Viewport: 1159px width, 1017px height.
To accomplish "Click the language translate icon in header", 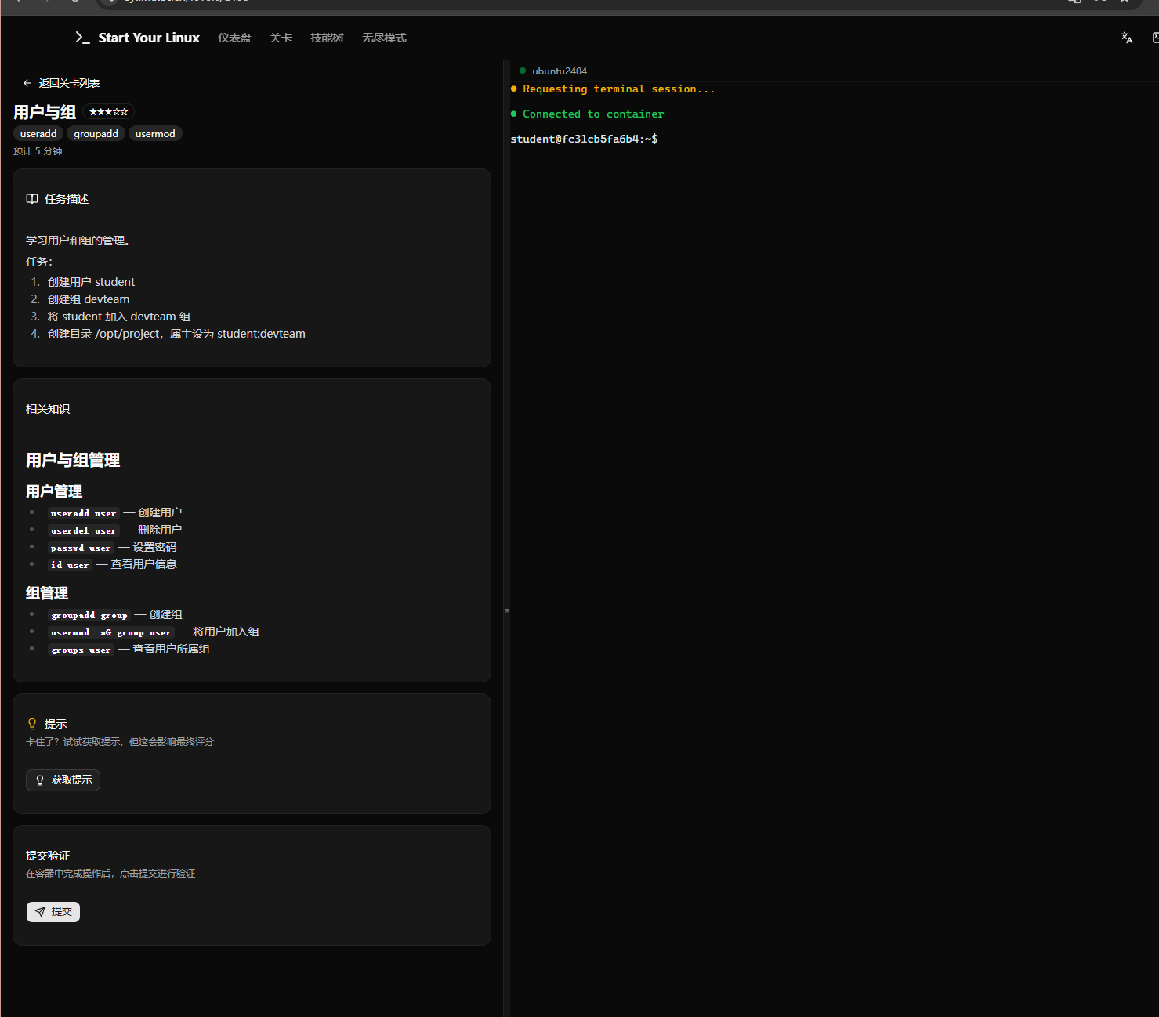I will pyautogui.click(x=1127, y=38).
